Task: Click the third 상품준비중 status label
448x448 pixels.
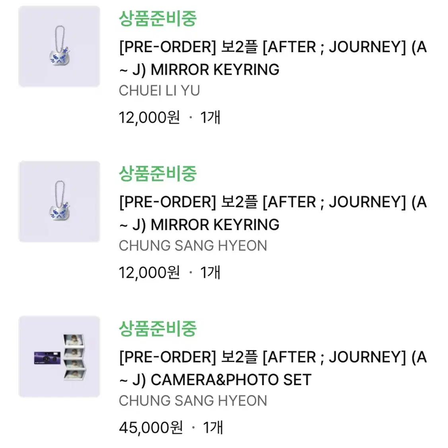Action: coord(158,329)
